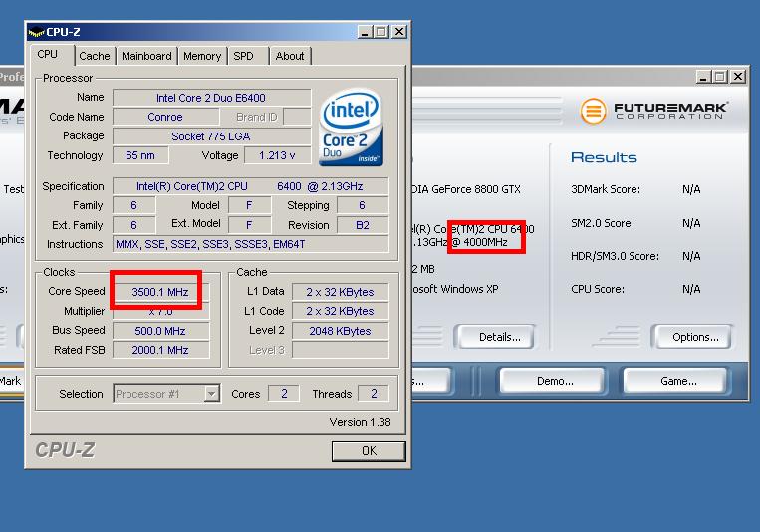Image resolution: width=760 pixels, height=532 pixels.
Task: Click the Intel Core 2 Duo logo
Action: (x=352, y=128)
